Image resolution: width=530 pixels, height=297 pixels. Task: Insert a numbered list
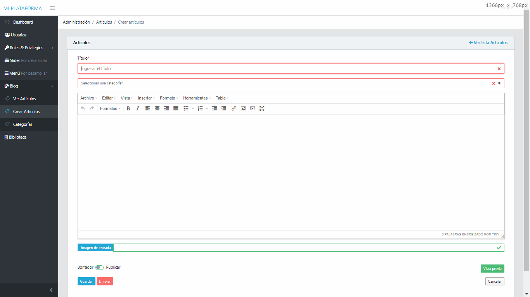click(x=201, y=108)
